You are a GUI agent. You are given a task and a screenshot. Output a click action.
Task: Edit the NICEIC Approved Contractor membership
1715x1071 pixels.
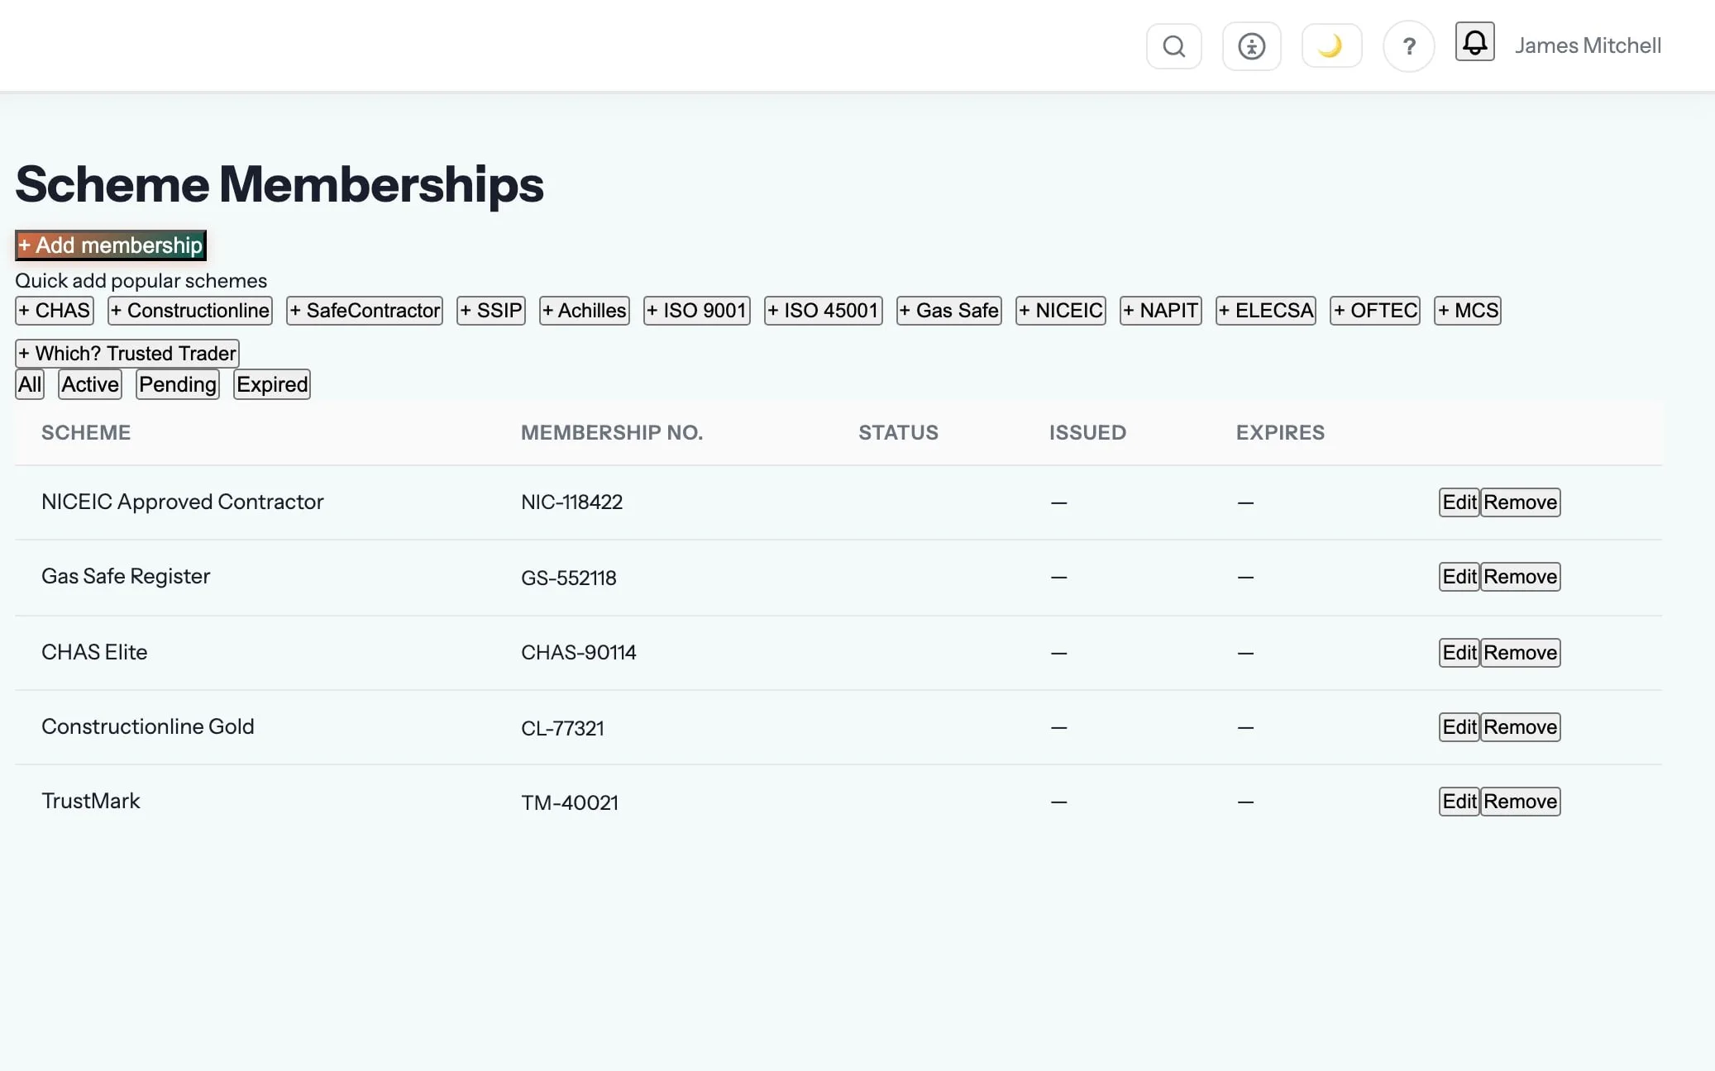coord(1459,502)
